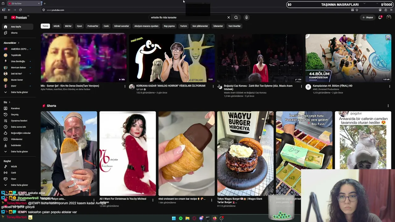Click the YouTube search input field

click(188, 18)
